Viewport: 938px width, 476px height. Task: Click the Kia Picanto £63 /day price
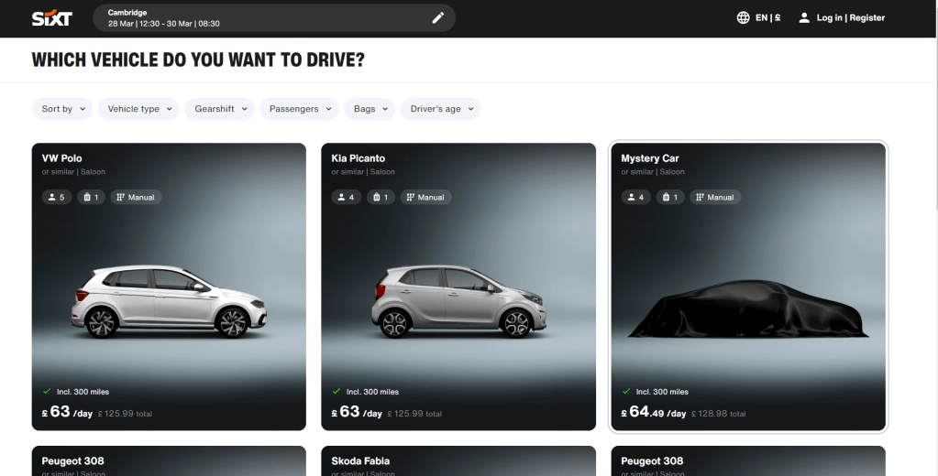click(x=357, y=412)
